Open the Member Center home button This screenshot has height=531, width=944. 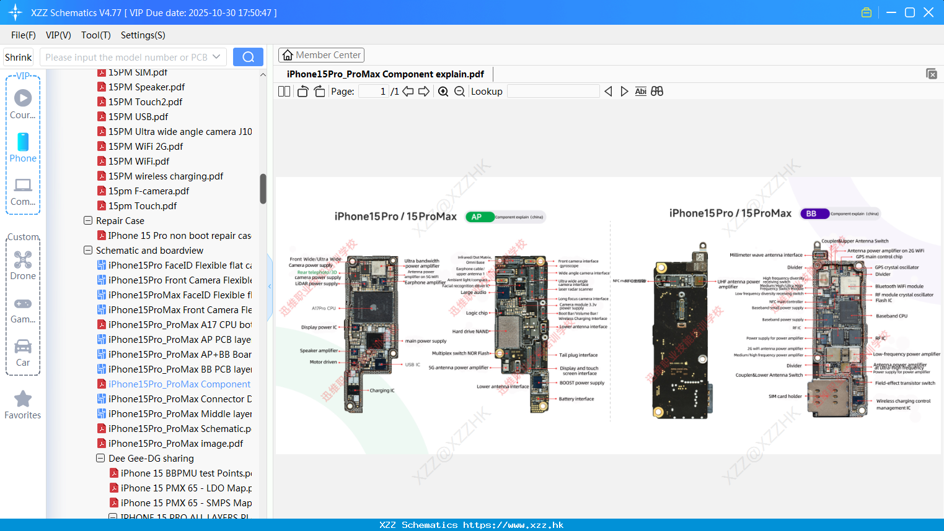321,55
